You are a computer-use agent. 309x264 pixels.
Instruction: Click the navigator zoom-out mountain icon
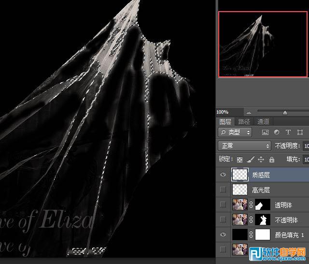click(x=249, y=113)
